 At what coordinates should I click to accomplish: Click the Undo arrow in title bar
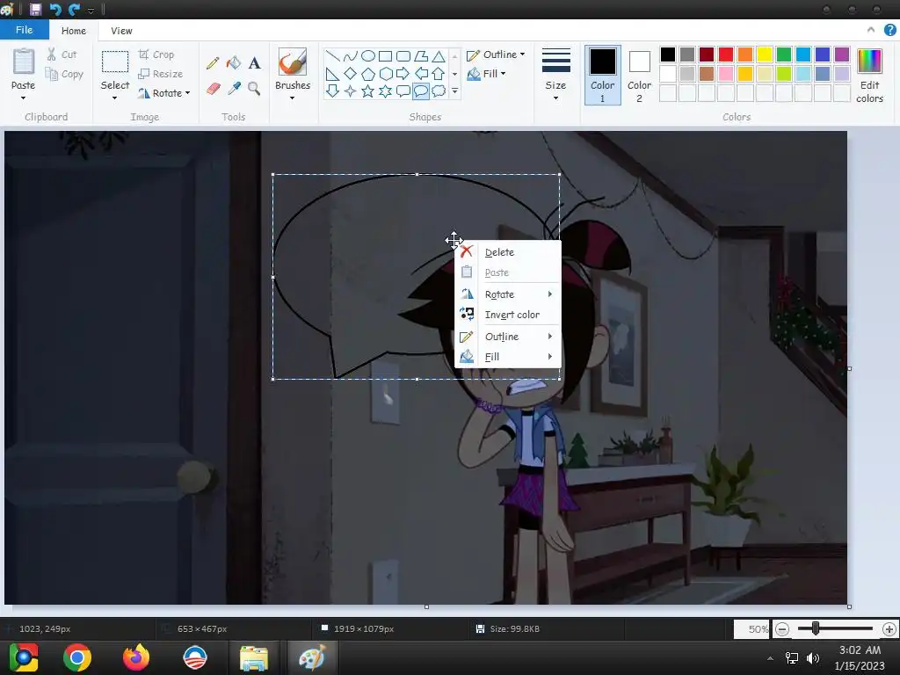(x=55, y=9)
